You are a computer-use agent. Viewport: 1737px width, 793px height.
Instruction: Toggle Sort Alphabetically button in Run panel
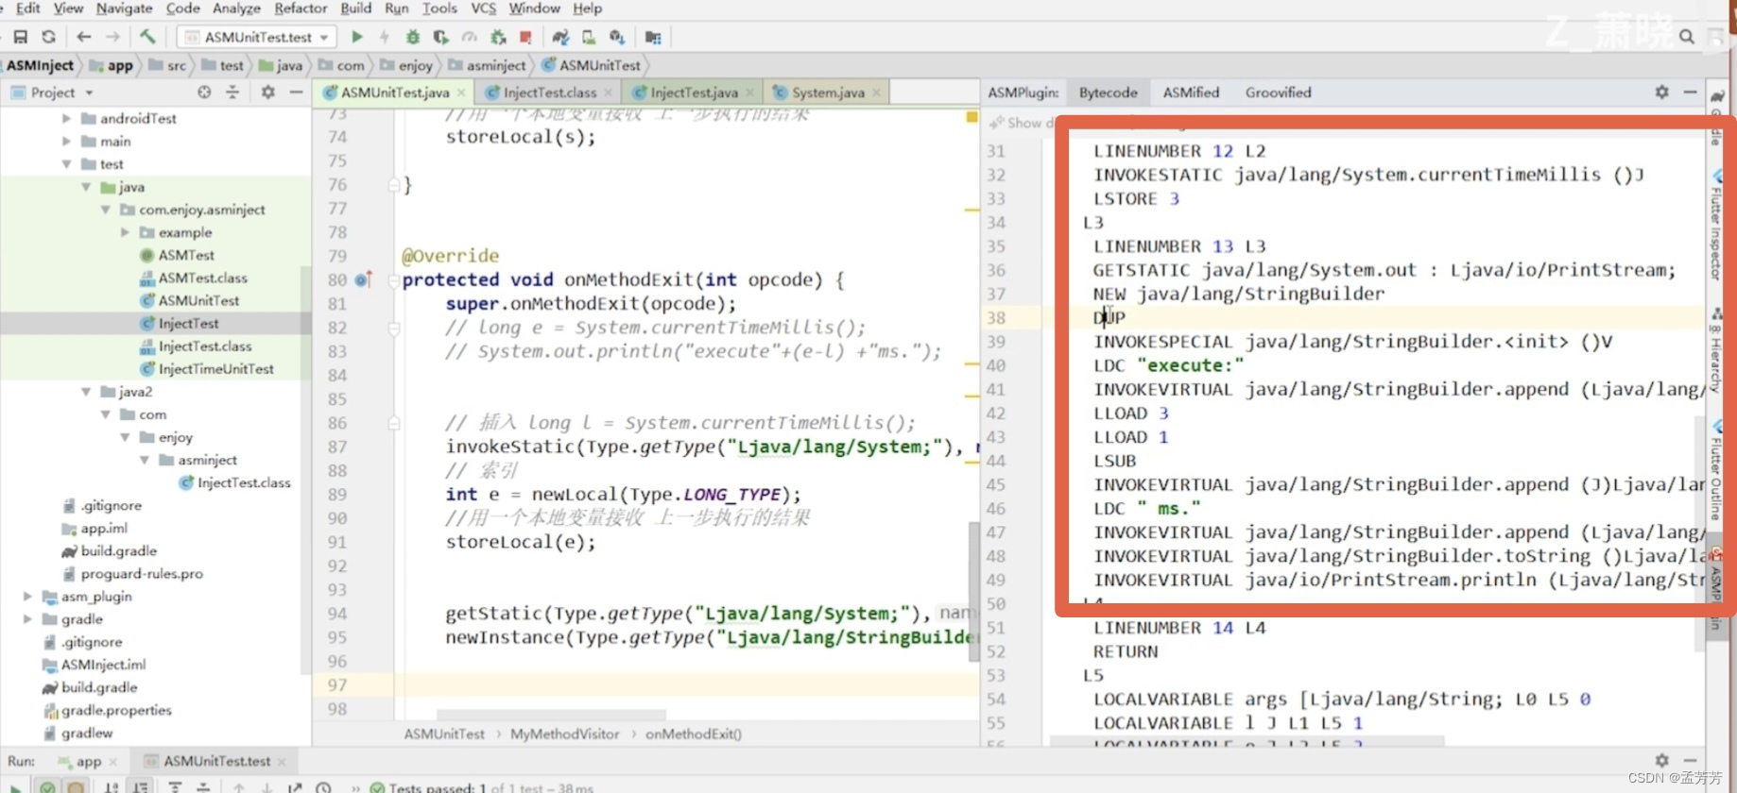pos(112,786)
